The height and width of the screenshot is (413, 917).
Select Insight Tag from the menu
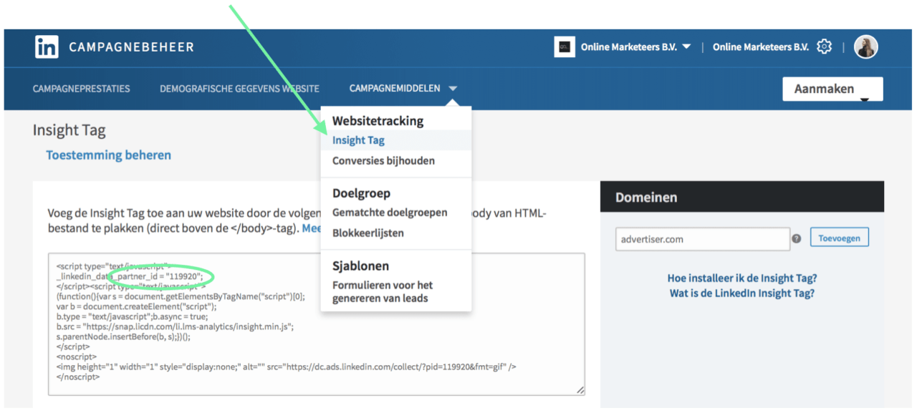pos(358,140)
